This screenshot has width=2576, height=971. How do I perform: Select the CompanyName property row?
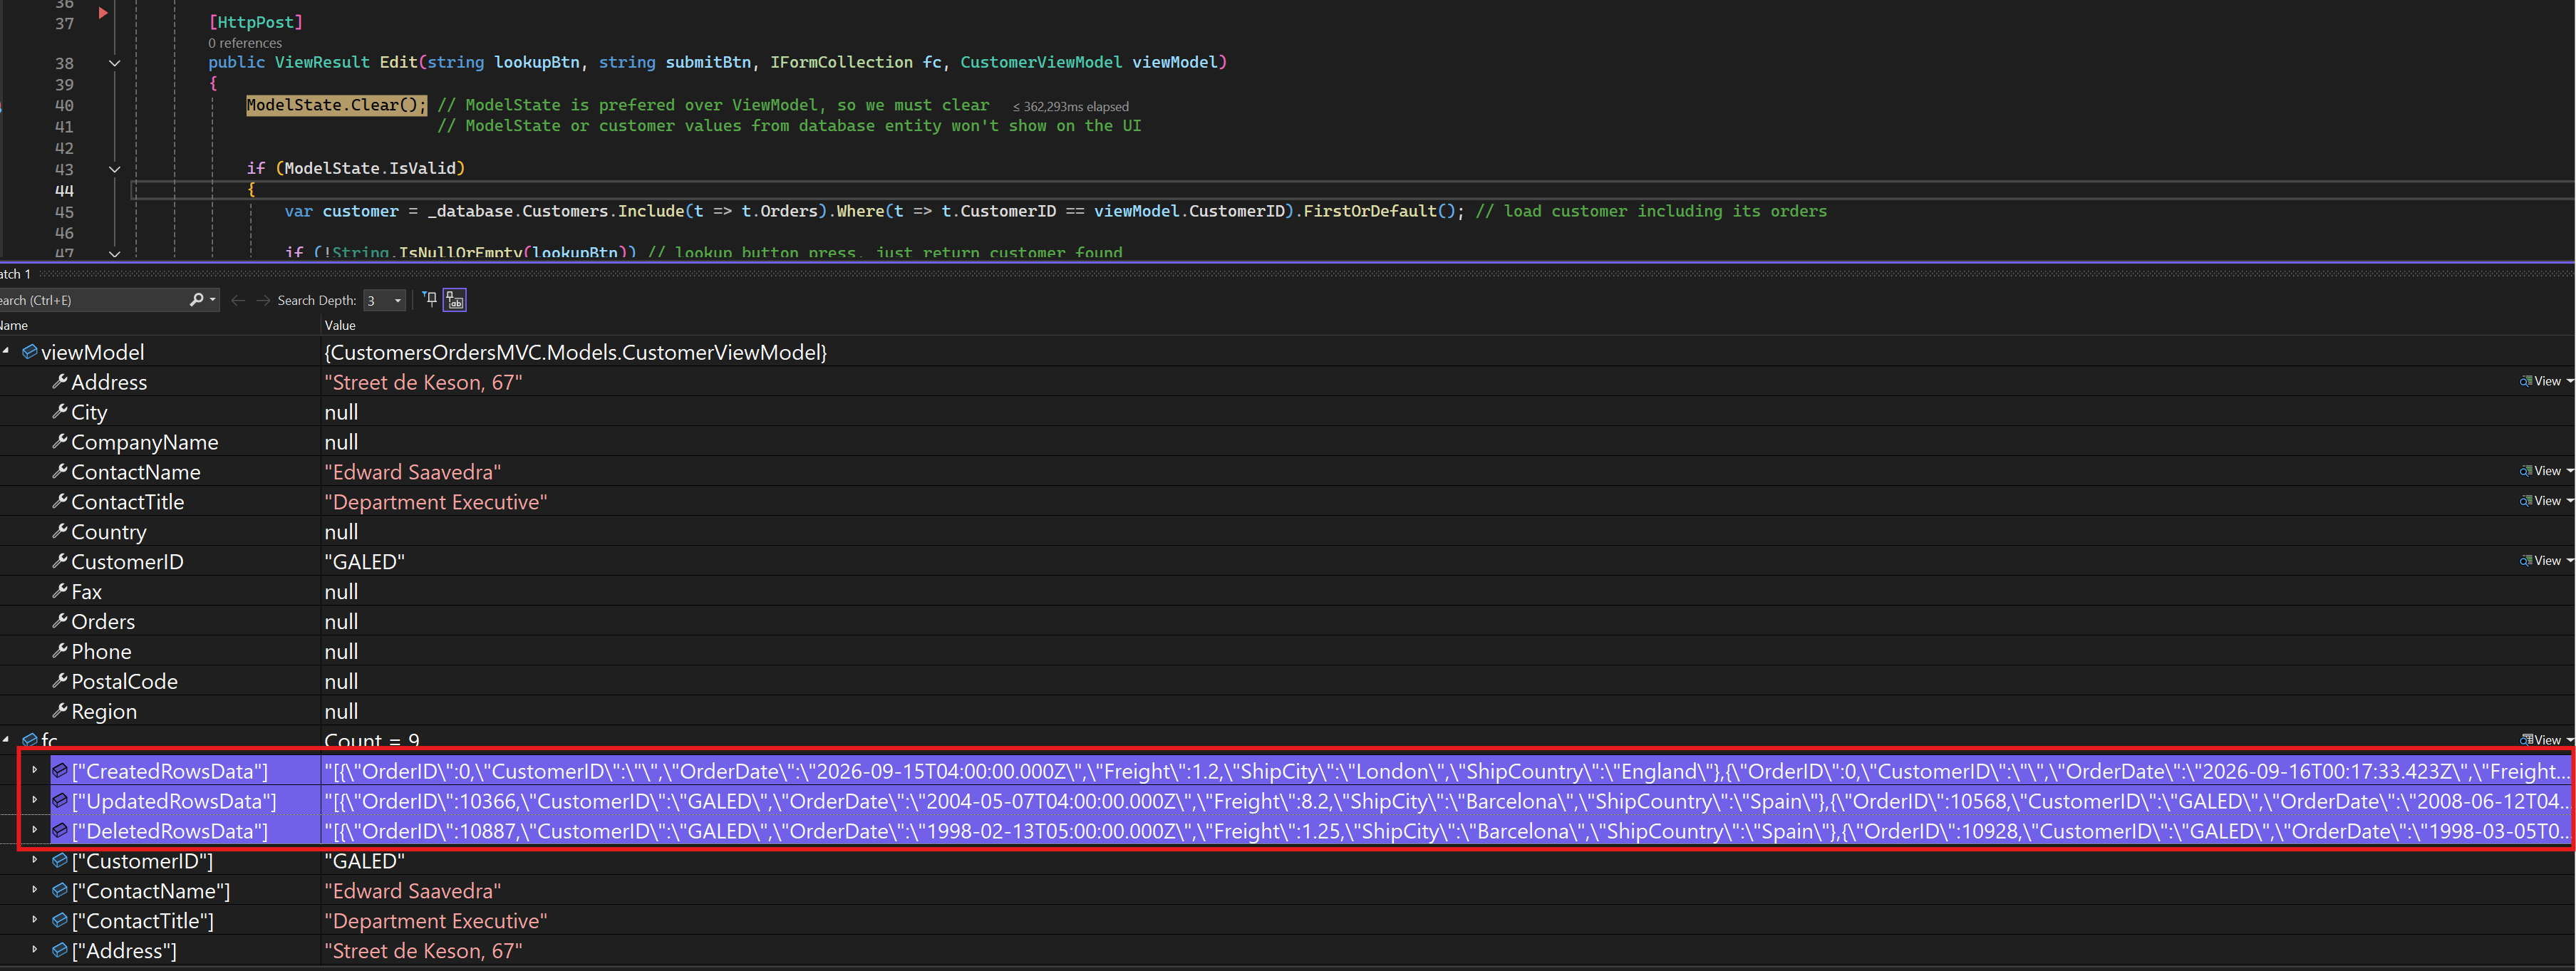pyautogui.click(x=1287, y=442)
